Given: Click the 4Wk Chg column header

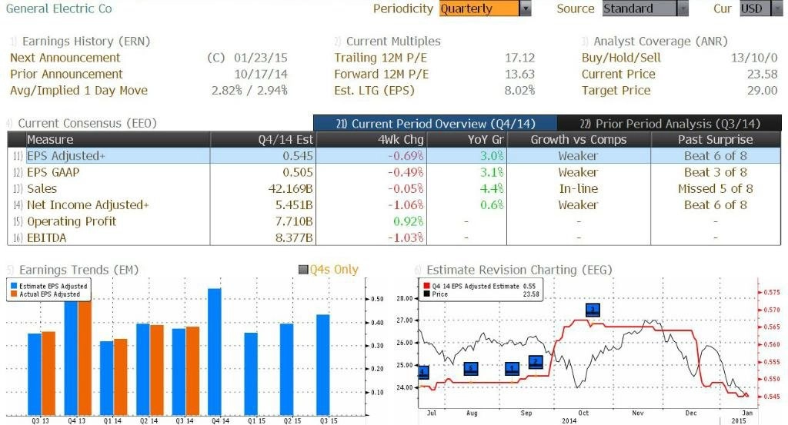Looking at the screenshot, I should (370, 140).
